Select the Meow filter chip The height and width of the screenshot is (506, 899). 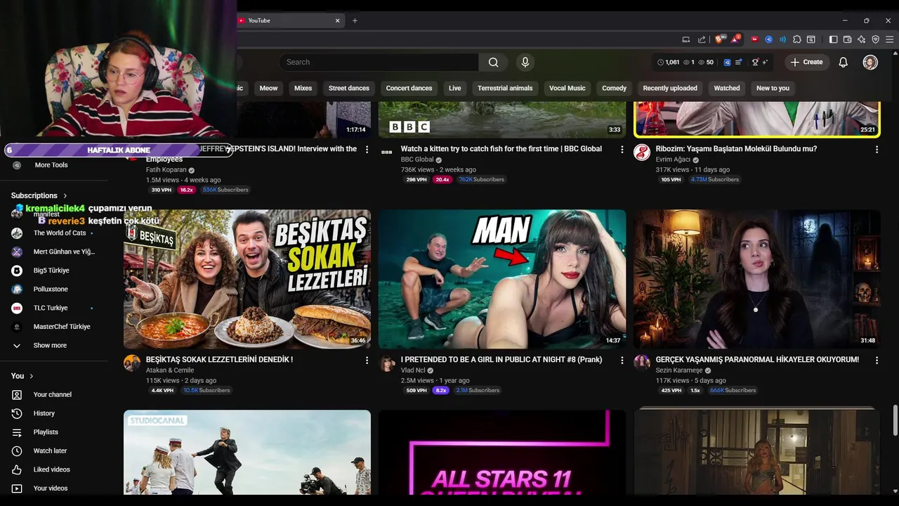pos(268,88)
